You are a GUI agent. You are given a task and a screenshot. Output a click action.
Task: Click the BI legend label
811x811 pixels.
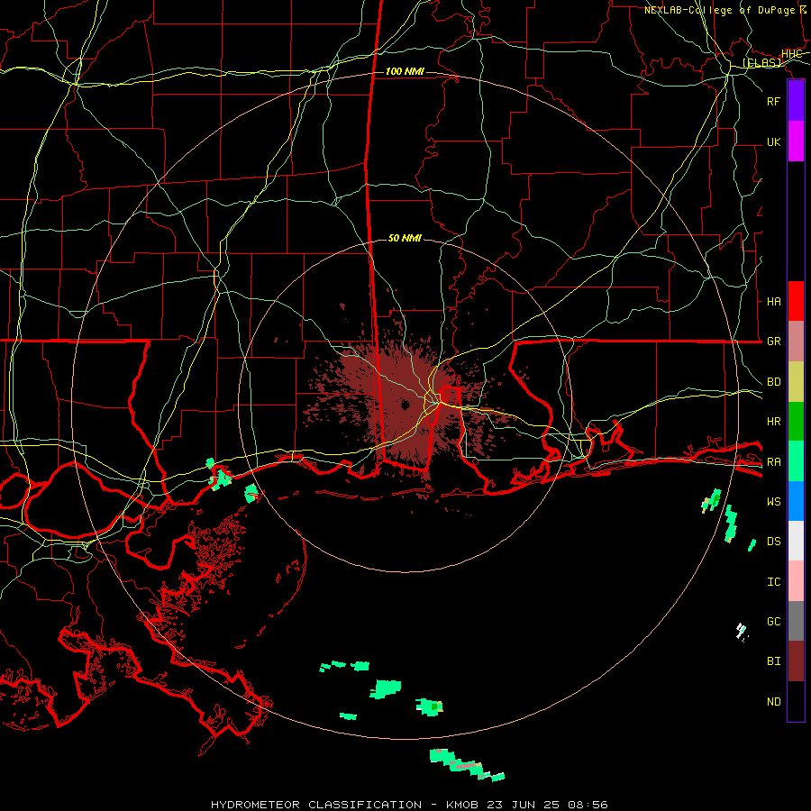pyautogui.click(x=773, y=661)
